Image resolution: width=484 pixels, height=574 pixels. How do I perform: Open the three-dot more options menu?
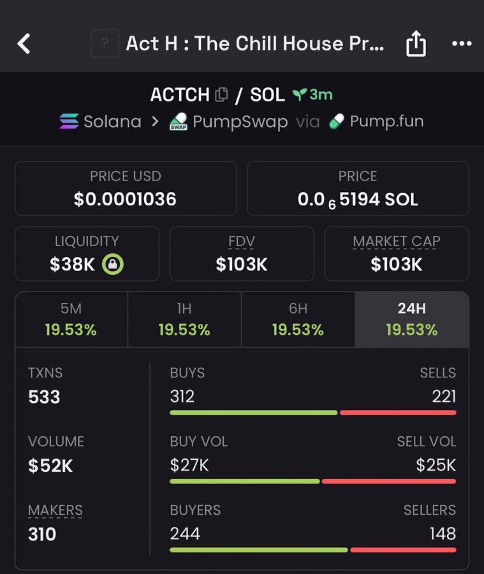click(x=462, y=44)
